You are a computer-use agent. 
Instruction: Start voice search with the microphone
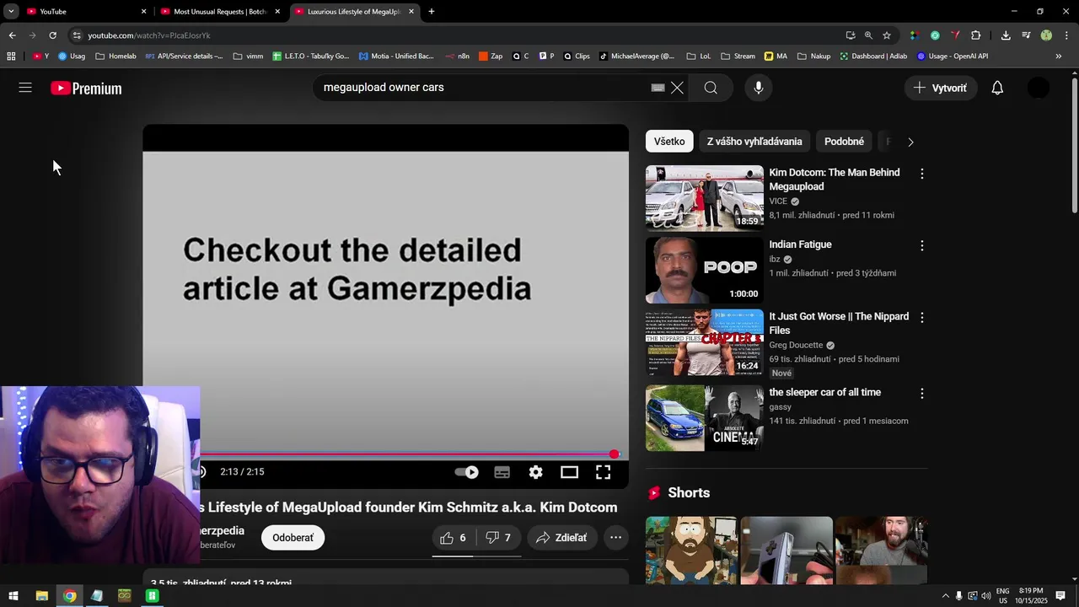click(759, 88)
